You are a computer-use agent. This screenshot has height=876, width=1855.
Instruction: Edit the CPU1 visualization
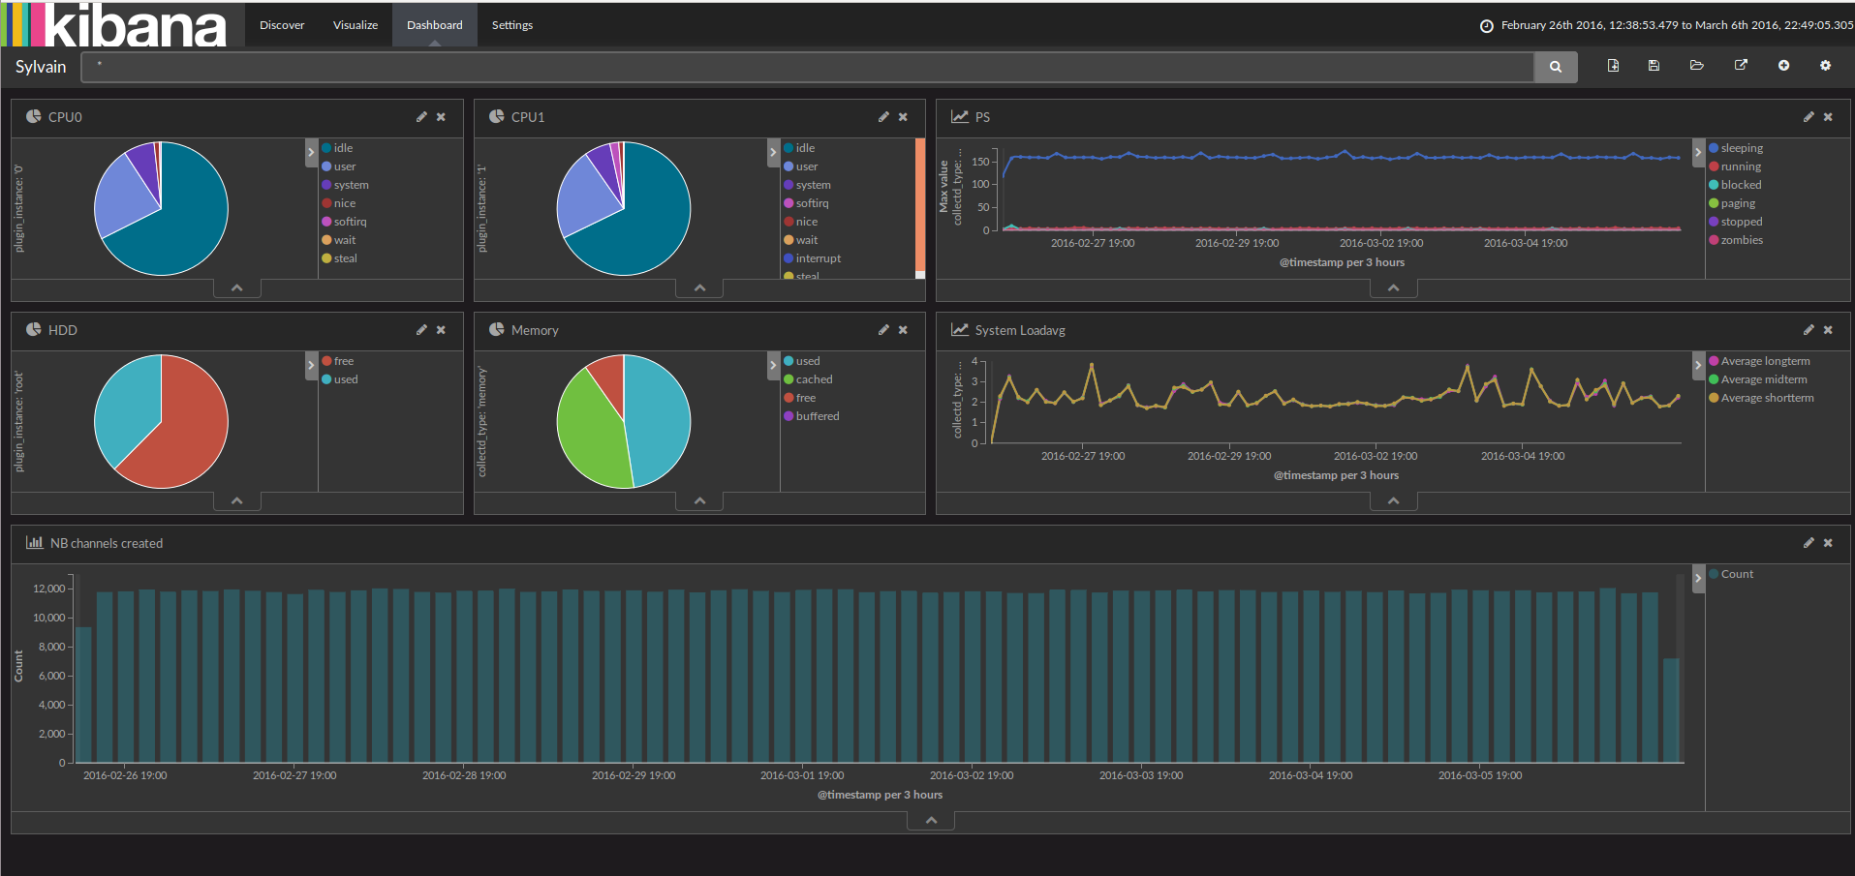[883, 117]
